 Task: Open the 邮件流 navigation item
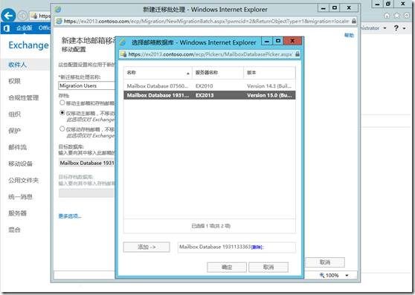pos(17,147)
